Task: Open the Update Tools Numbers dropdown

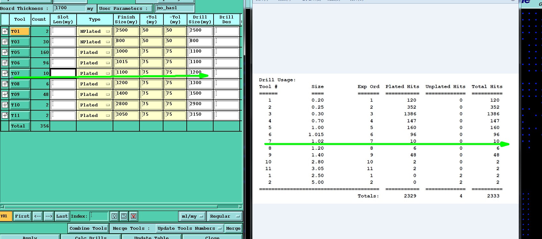Action: click(189, 228)
